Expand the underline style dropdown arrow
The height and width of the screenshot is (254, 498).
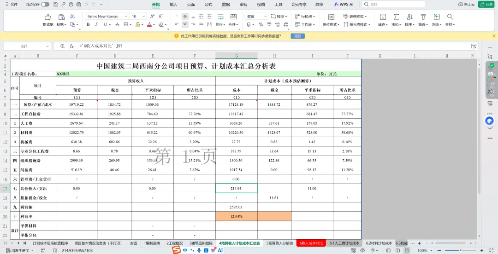point(109,24)
